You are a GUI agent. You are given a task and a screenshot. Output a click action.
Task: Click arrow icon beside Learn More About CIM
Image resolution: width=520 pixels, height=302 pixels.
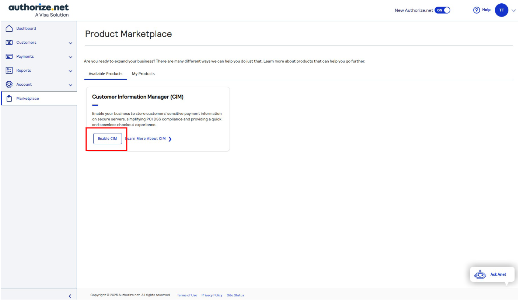pyautogui.click(x=170, y=139)
